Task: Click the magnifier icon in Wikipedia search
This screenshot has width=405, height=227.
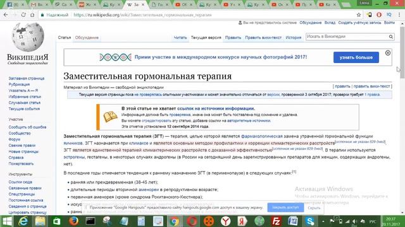Action: click(391, 37)
